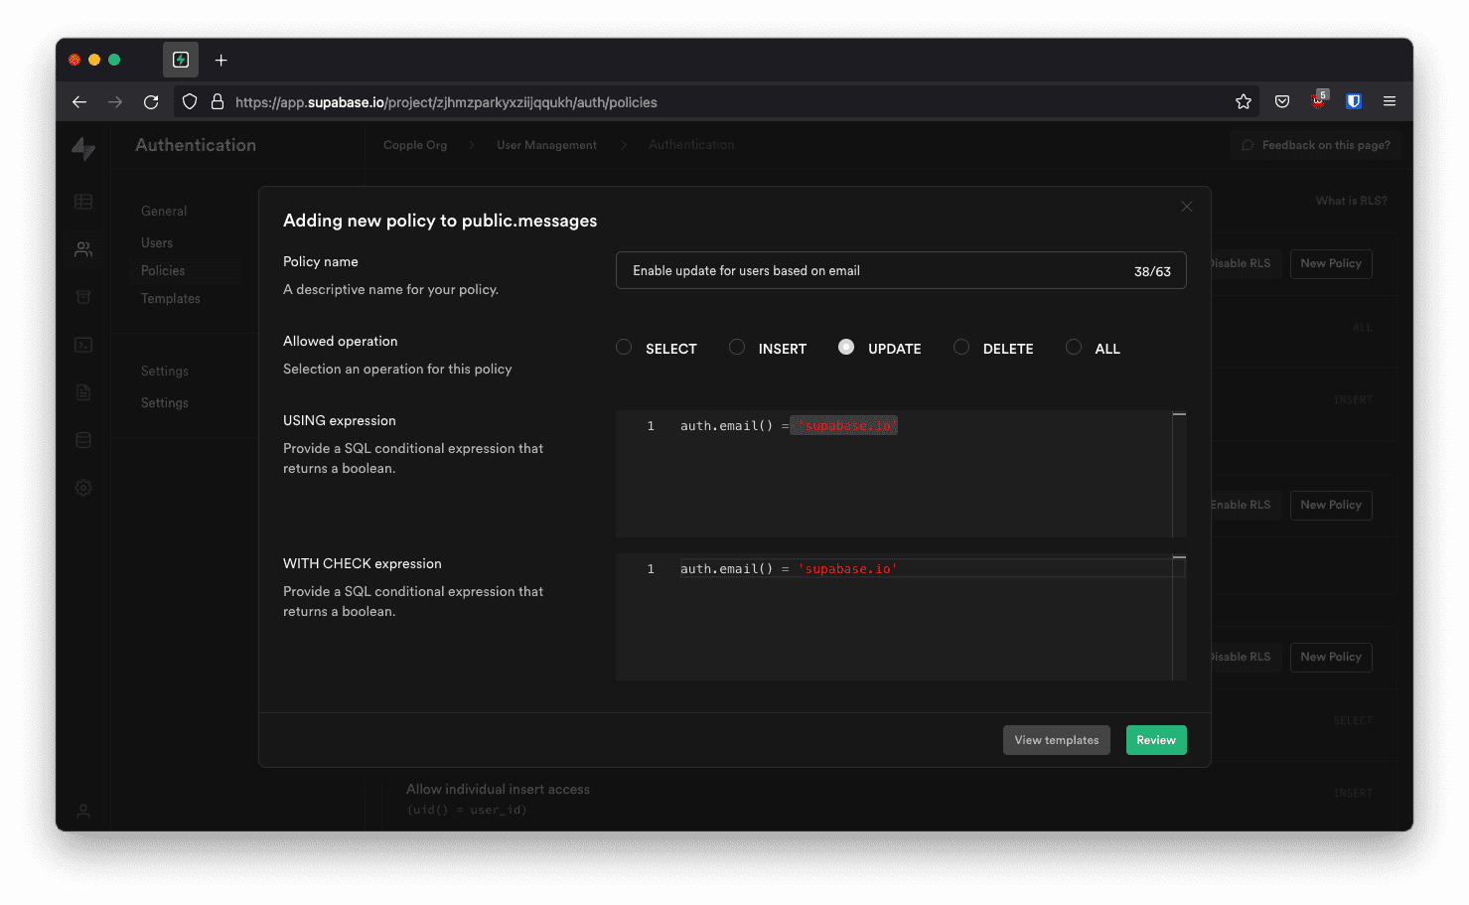Open the API docs document icon

click(83, 392)
